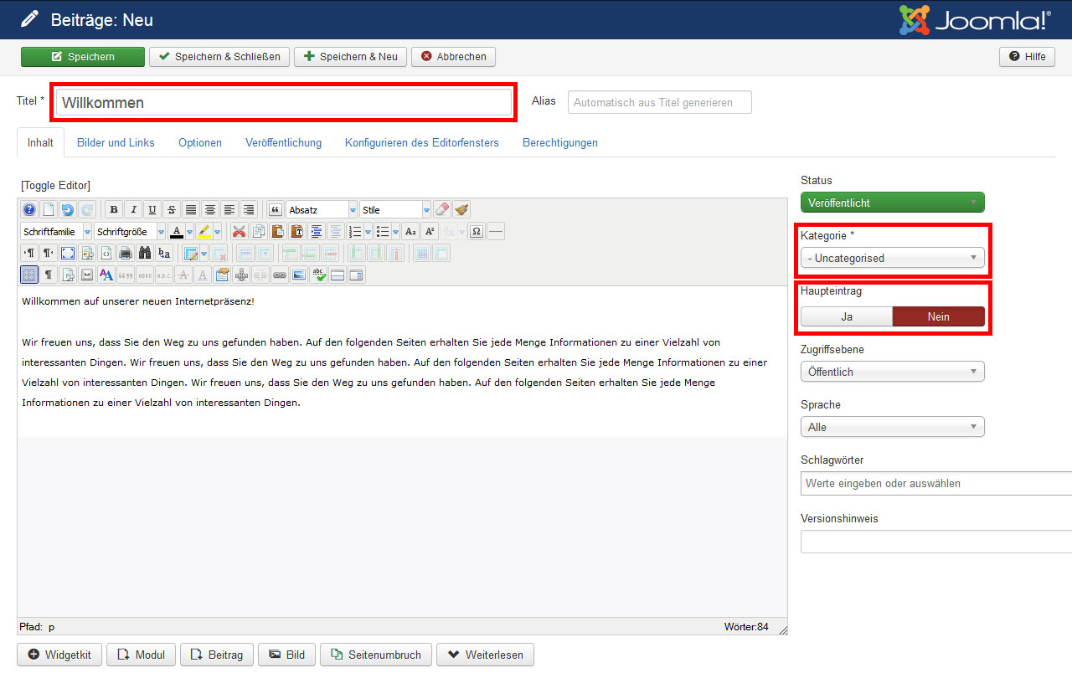This screenshot has height=673, width=1072.
Task: Click Speichern & Neu button
Action: (x=350, y=57)
